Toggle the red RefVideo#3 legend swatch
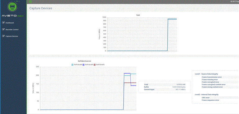Image resolution: width=239 pixels, height=114 pixels. pos(95,65)
